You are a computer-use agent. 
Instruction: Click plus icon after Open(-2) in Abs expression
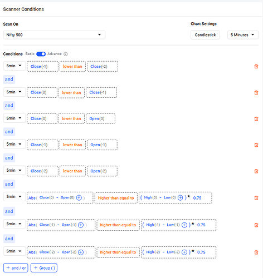pos(81,252)
